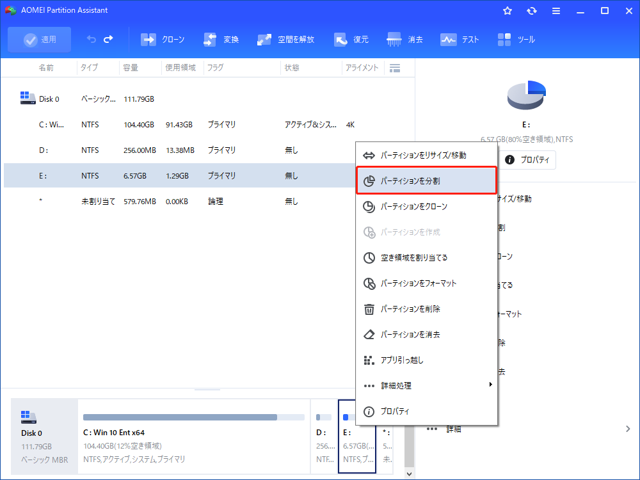
Task: Undo the last operation arrow
Action: point(91,39)
